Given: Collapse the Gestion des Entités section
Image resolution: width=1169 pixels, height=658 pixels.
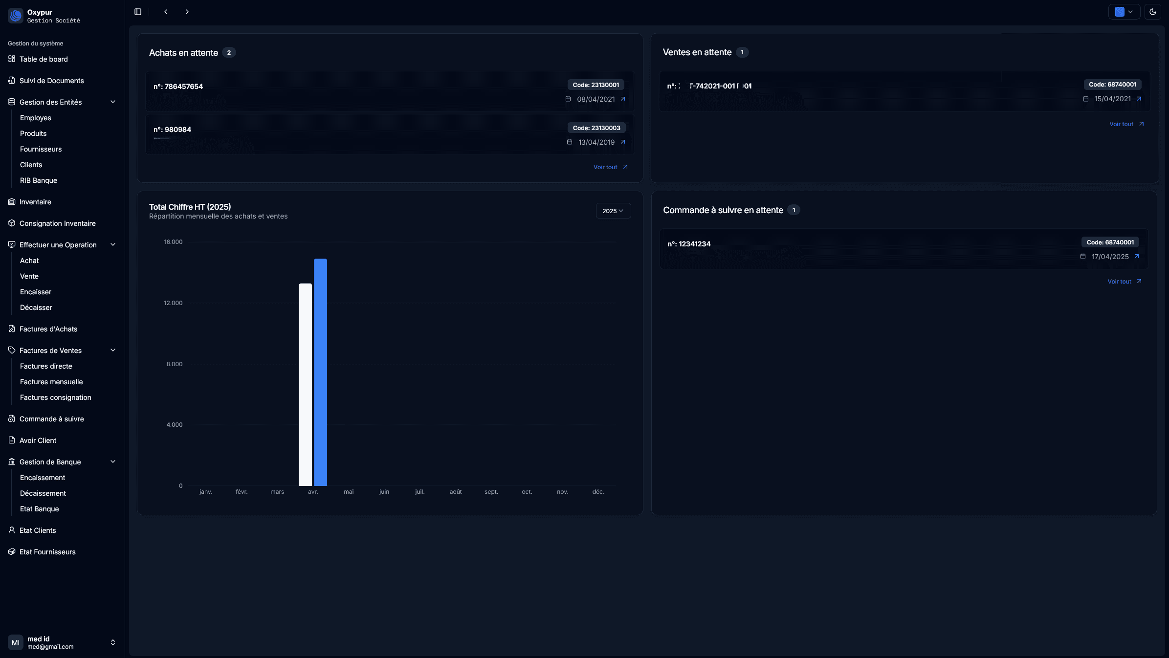Looking at the screenshot, I should pos(113,102).
